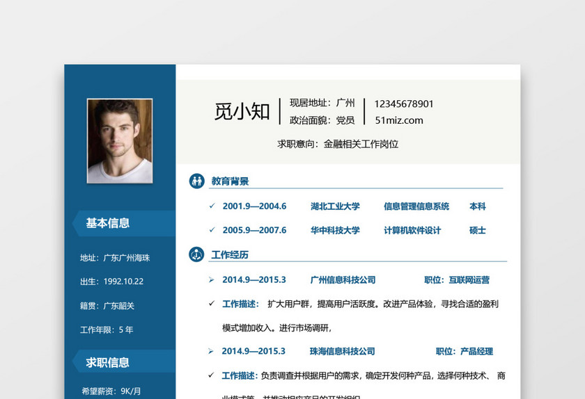Click 湖北工业大学 school name

[x=335, y=206]
